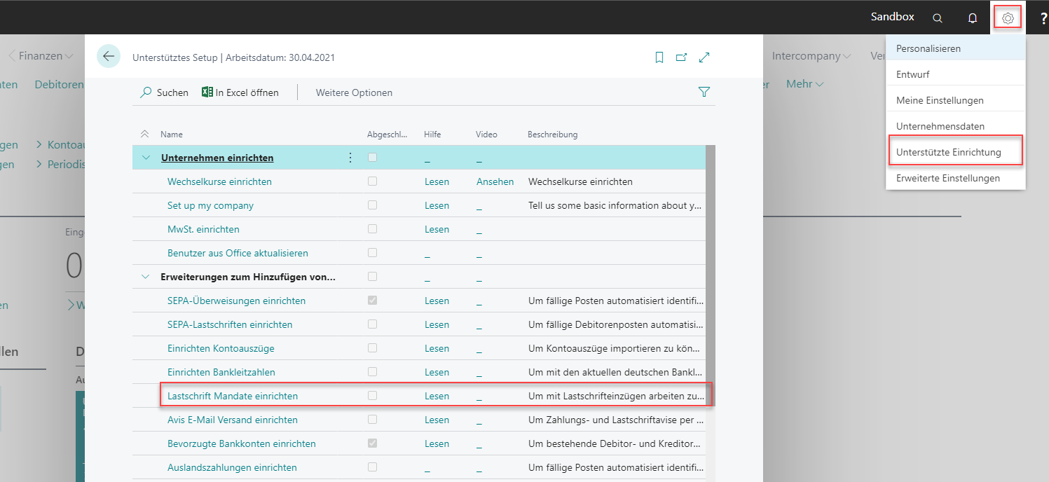1049x482 pixels.
Task: Click Ansehen video link for Wechselkurse
Action: point(495,181)
